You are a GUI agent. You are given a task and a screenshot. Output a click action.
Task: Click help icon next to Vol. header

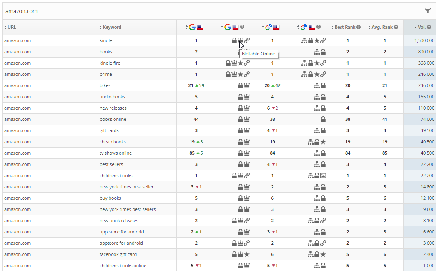(429, 27)
